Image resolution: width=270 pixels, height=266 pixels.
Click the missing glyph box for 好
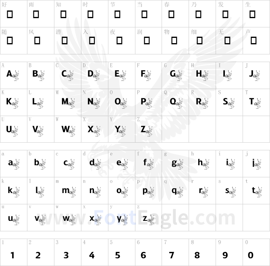pos(10,14)
